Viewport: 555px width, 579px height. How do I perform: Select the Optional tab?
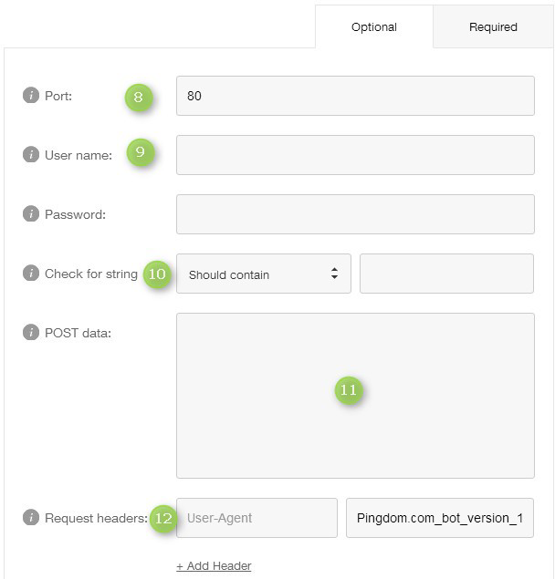tap(374, 27)
